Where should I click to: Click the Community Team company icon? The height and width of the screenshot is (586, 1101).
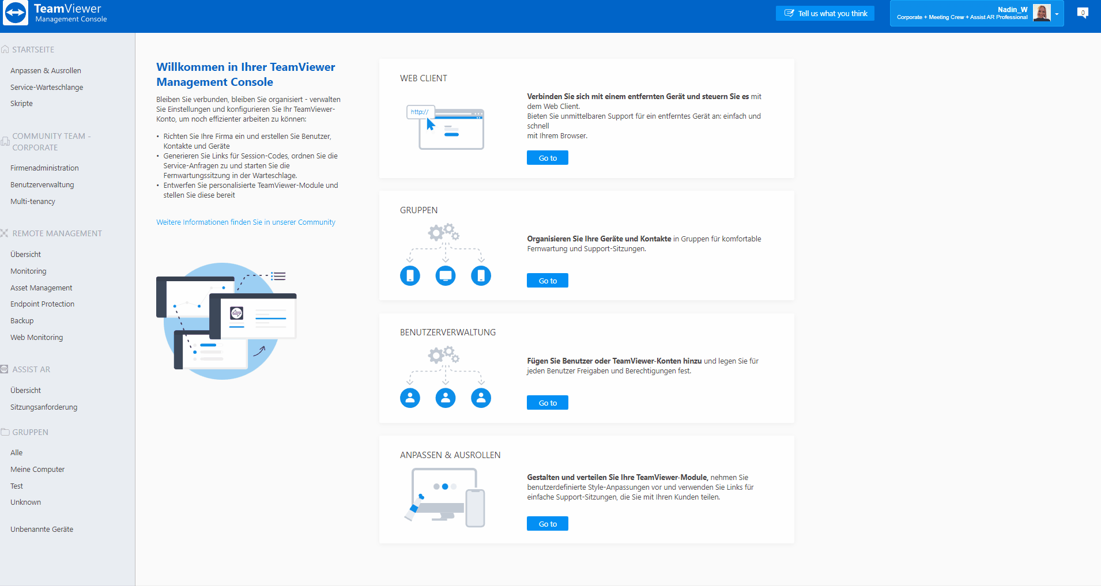5,141
